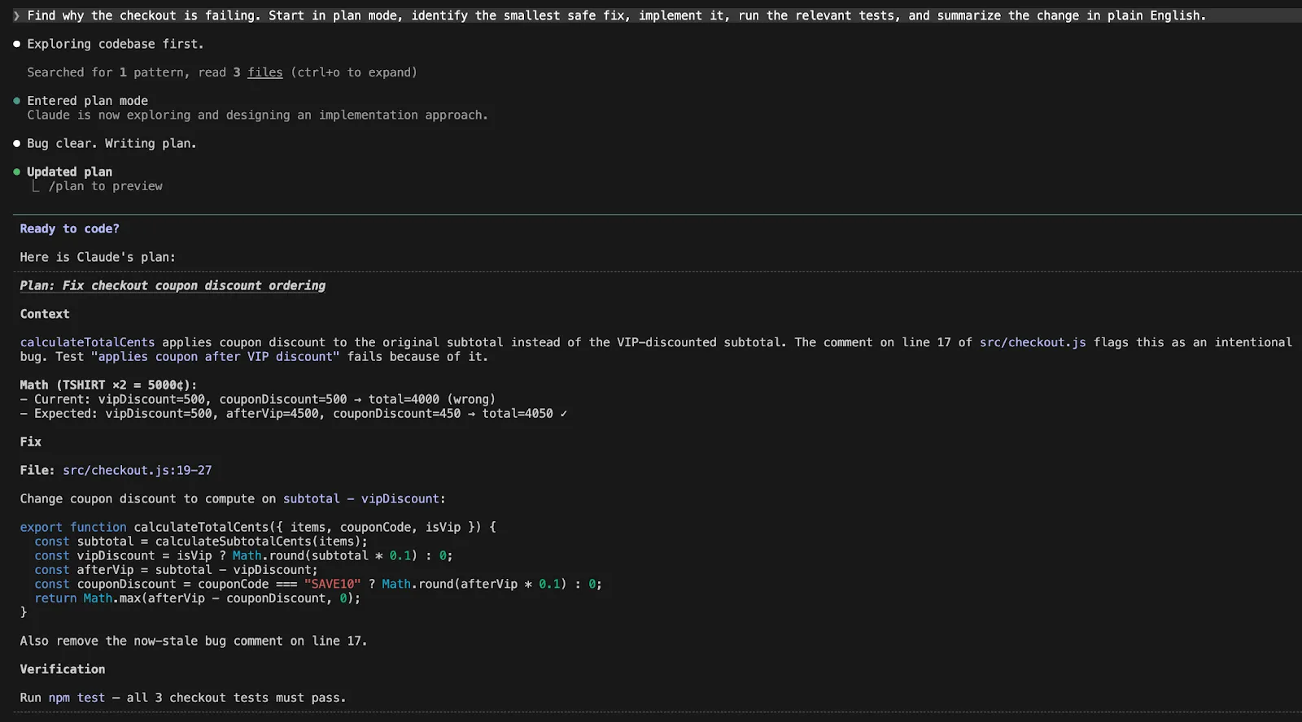Image resolution: width=1302 pixels, height=722 pixels.
Task: Click 'Math (TSHIRT ×2 = 5000¢):' heading
Action: 108,385
